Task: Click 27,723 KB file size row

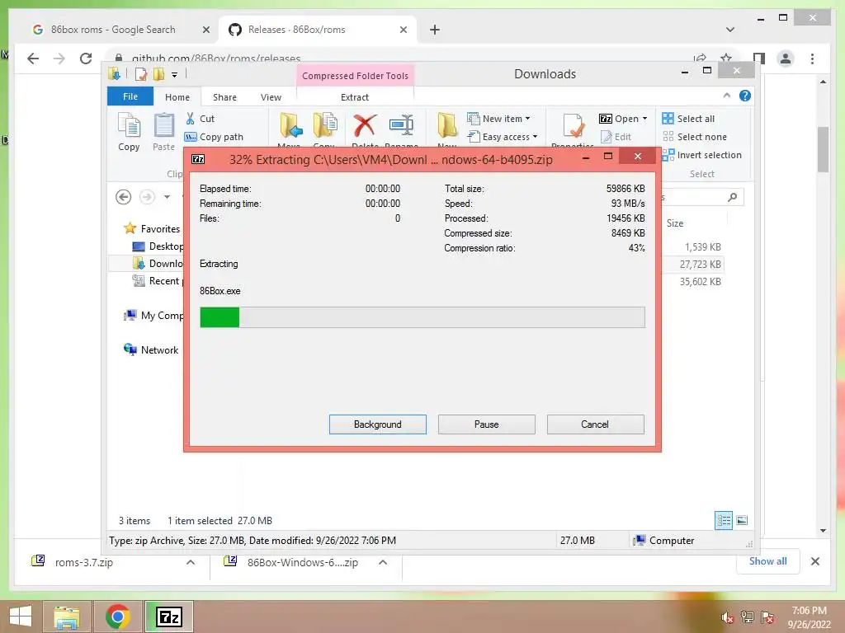Action: pos(700,265)
